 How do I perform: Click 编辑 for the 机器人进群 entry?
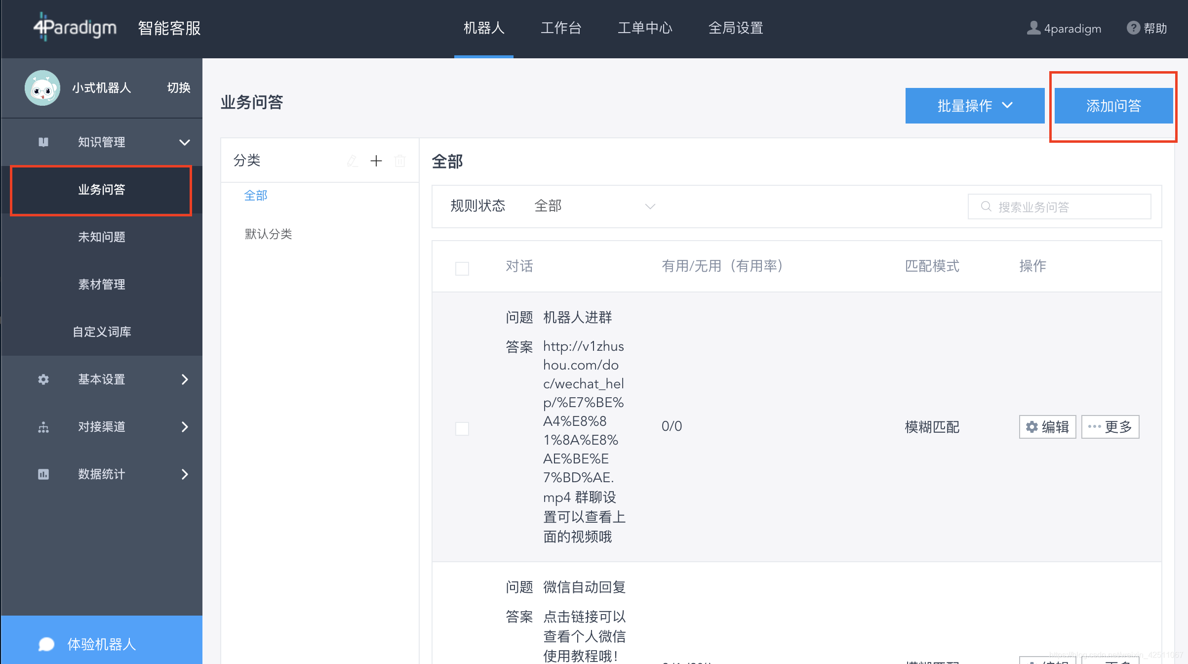pyautogui.click(x=1047, y=426)
